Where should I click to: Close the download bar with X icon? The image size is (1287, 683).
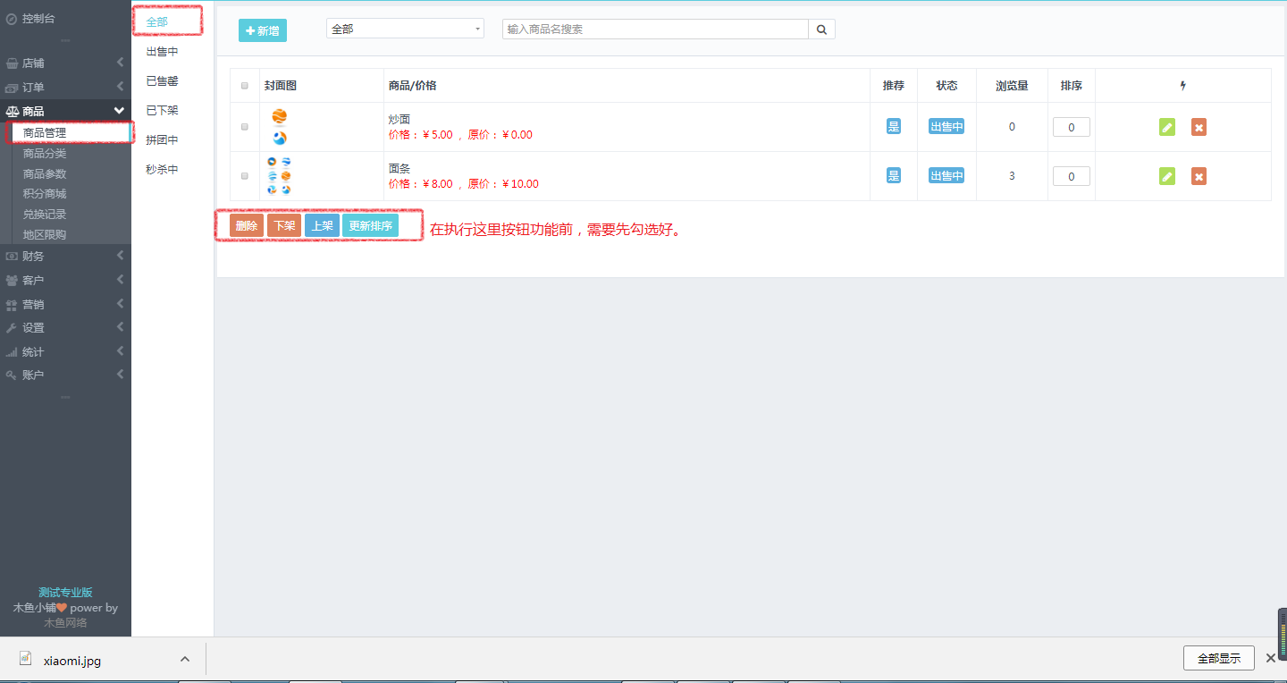pyautogui.click(x=1270, y=658)
